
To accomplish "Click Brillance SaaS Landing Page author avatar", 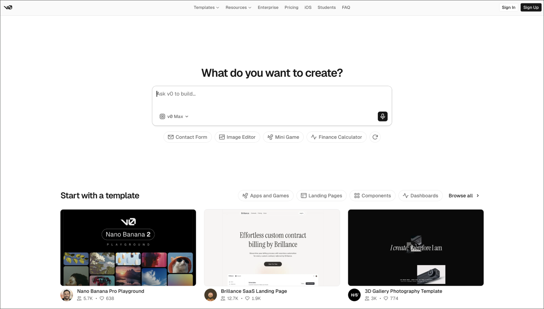I will pyautogui.click(x=210, y=295).
